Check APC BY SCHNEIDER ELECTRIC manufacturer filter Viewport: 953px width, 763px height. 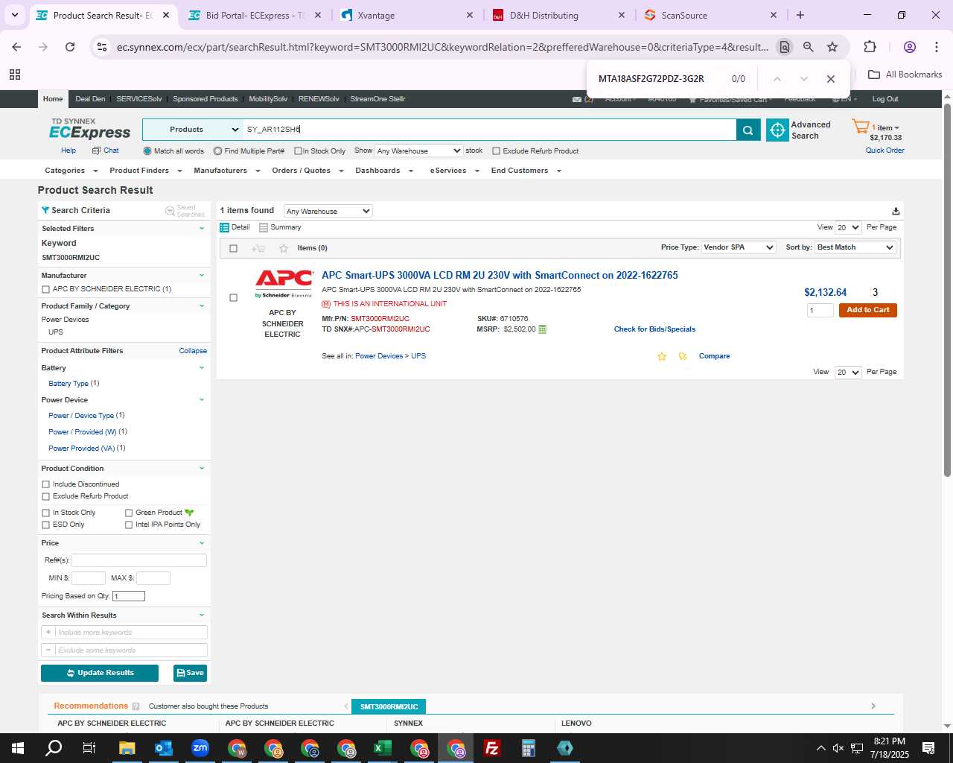tap(46, 289)
